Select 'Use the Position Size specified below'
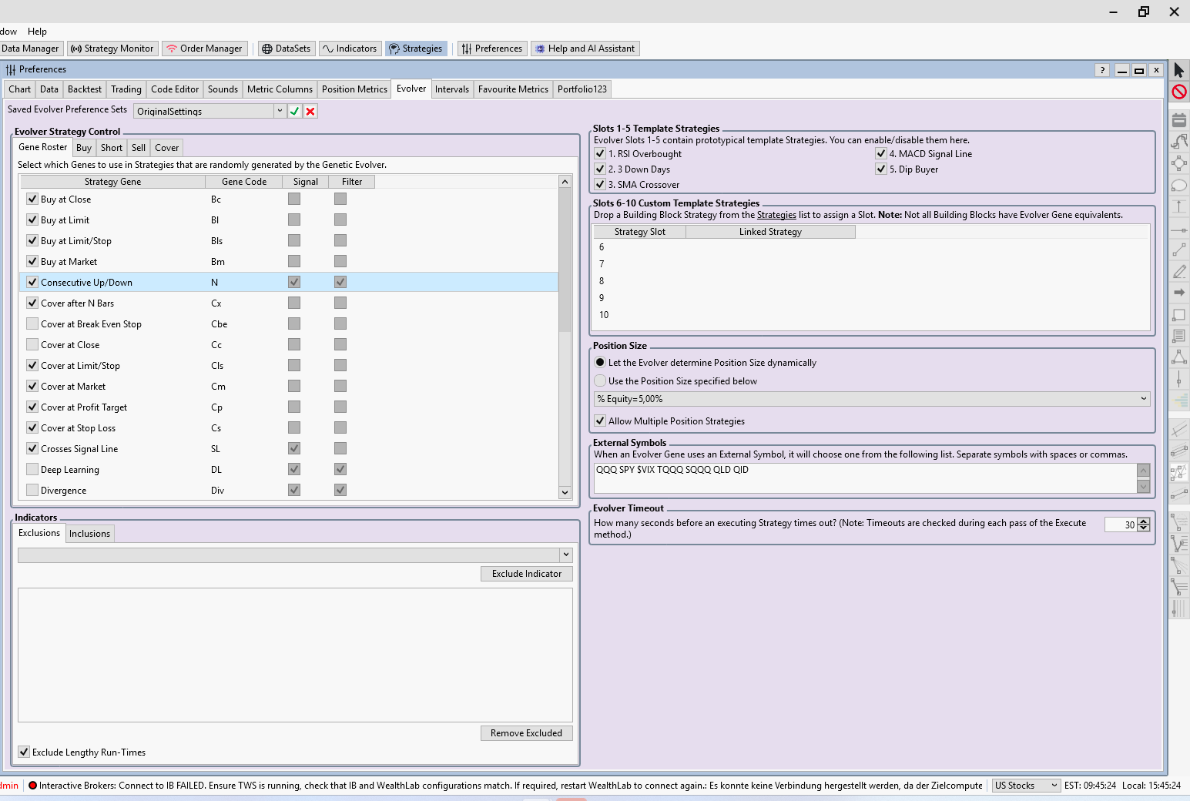 click(600, 380)
